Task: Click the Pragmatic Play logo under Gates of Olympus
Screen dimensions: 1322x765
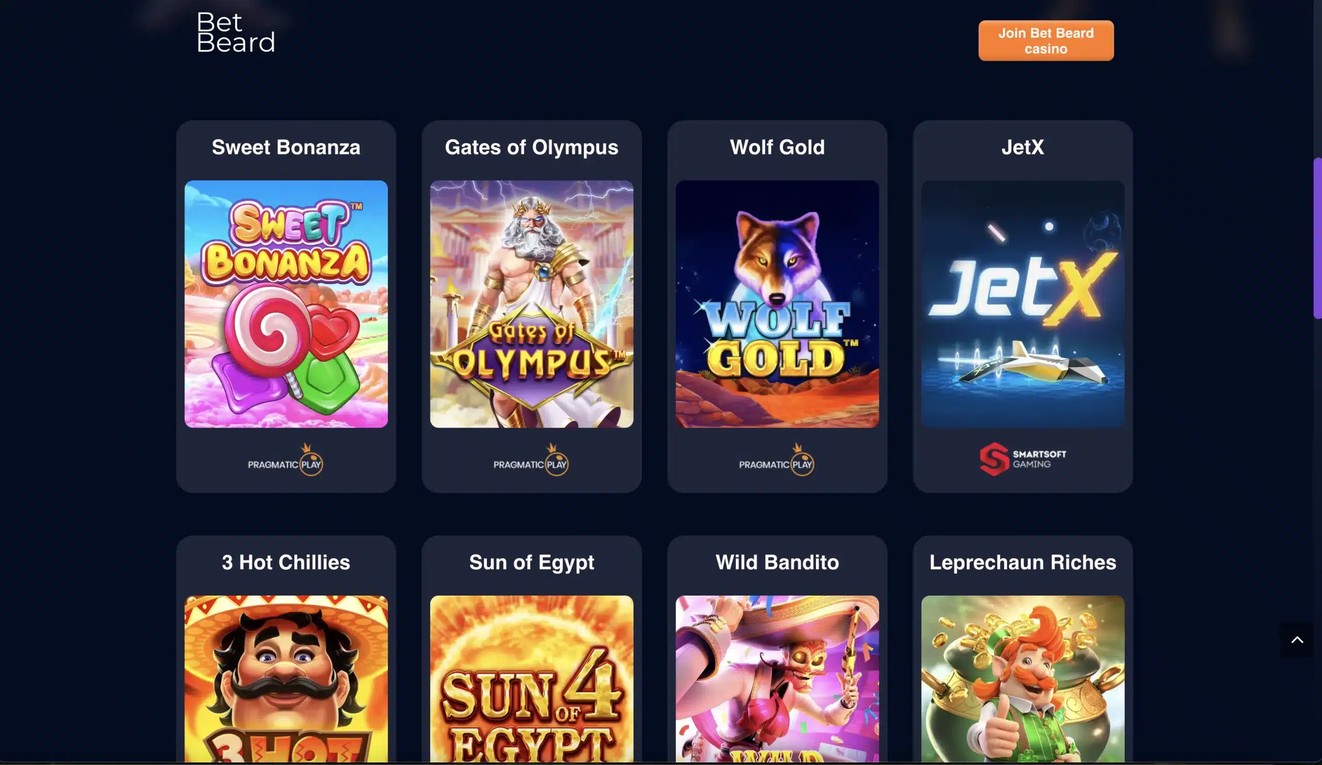Action: pyautogui.click(x=531, y=460)
